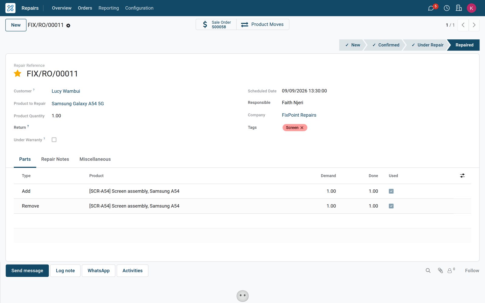Open the activities clock icon
Viewport: 485px width, 303px height.
pos(447,8)
